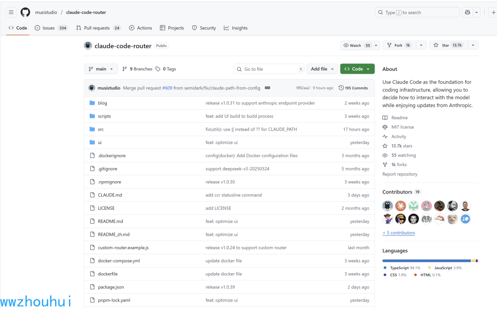Click the JavaScript 3.9% language legend

[445, 268]
